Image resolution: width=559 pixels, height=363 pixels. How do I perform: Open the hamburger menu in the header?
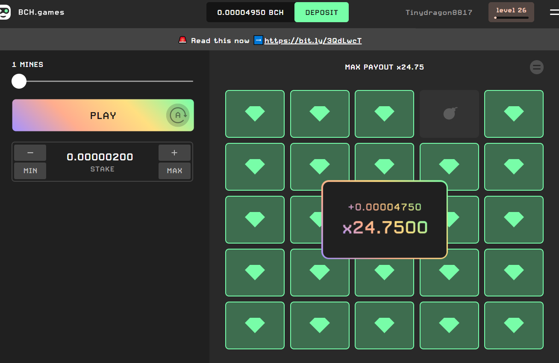(554, 12)
